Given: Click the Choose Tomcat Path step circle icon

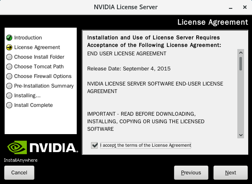Looking at the screenshot, I should coord(9,67).
